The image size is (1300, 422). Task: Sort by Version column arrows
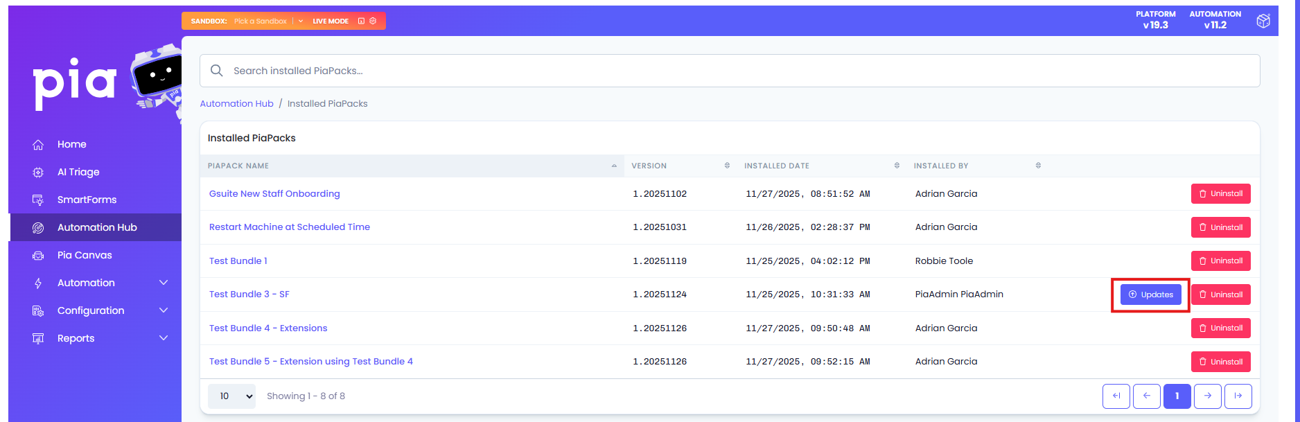coord(727,166)
